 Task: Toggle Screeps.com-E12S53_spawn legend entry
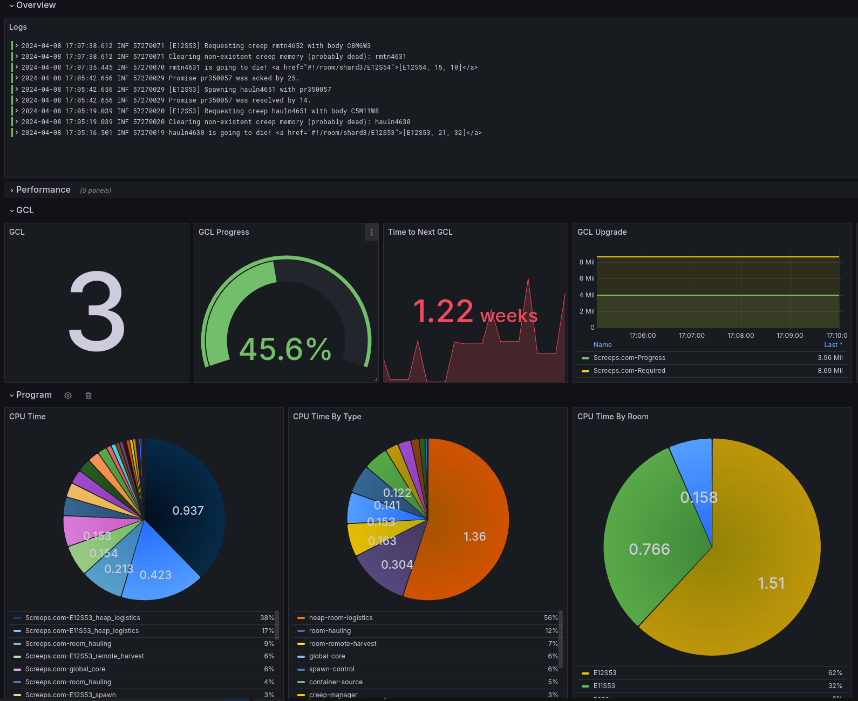(x=71, y=695)
